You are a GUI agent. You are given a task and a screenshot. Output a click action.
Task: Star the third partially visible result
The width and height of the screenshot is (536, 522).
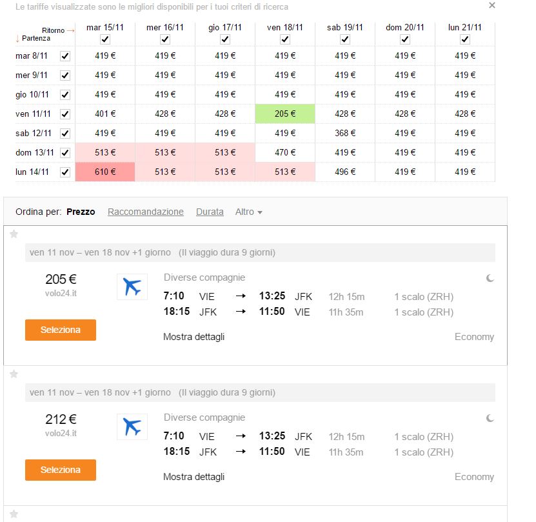coord(14,514)
